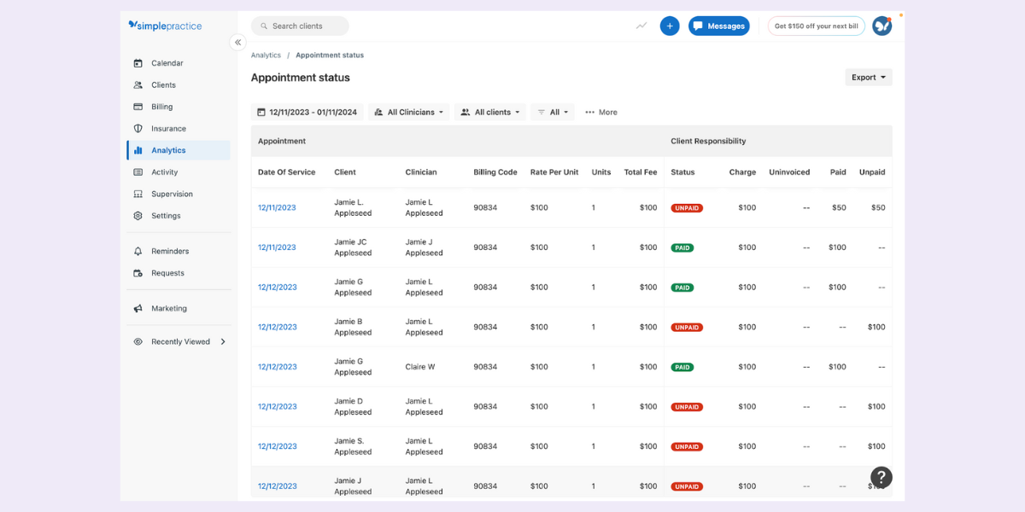The width and height of the screenshot is (1025, 512).
Task: Open the Marketing section
Action: (169, 308)
